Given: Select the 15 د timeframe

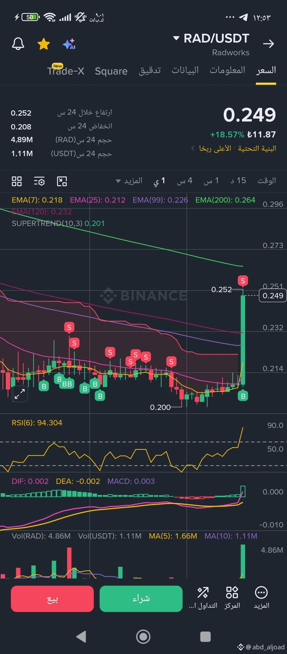Looking at the screenshot, I should (x=238, y=181).
